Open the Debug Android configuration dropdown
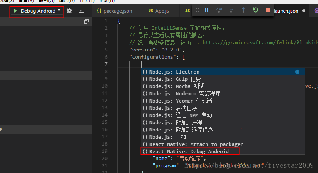Screen dimensions: 318x173 [x=40, y=11]
